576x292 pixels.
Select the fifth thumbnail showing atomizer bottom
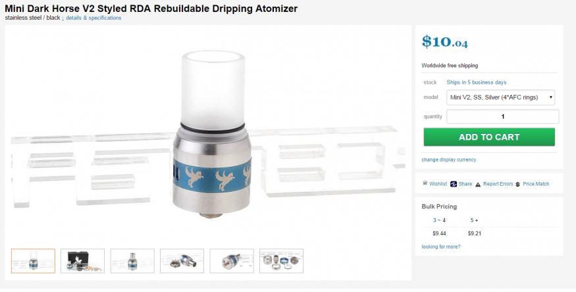[x=232, y=261]
